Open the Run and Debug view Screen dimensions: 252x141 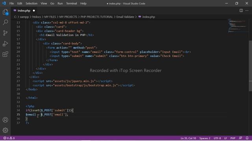point(5,43)
